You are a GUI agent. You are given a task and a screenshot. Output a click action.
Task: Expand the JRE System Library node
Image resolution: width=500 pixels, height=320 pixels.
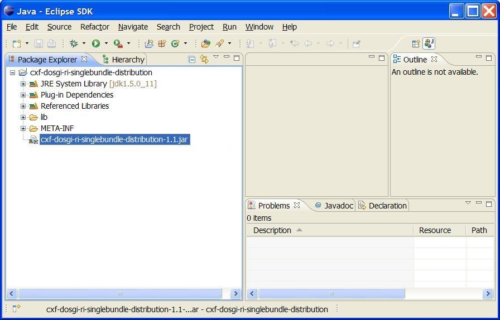coord(23,84)
